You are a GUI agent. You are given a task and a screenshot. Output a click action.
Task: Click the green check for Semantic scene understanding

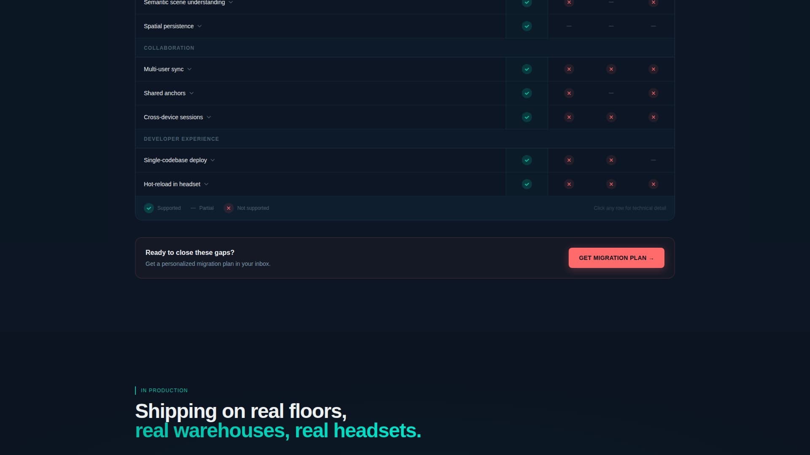click(x=526, y=3)
